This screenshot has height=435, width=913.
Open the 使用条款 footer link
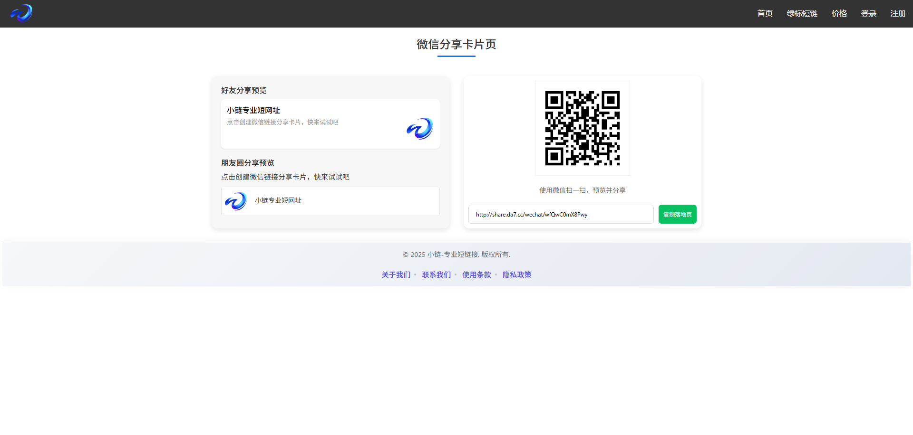pos(476,274)
